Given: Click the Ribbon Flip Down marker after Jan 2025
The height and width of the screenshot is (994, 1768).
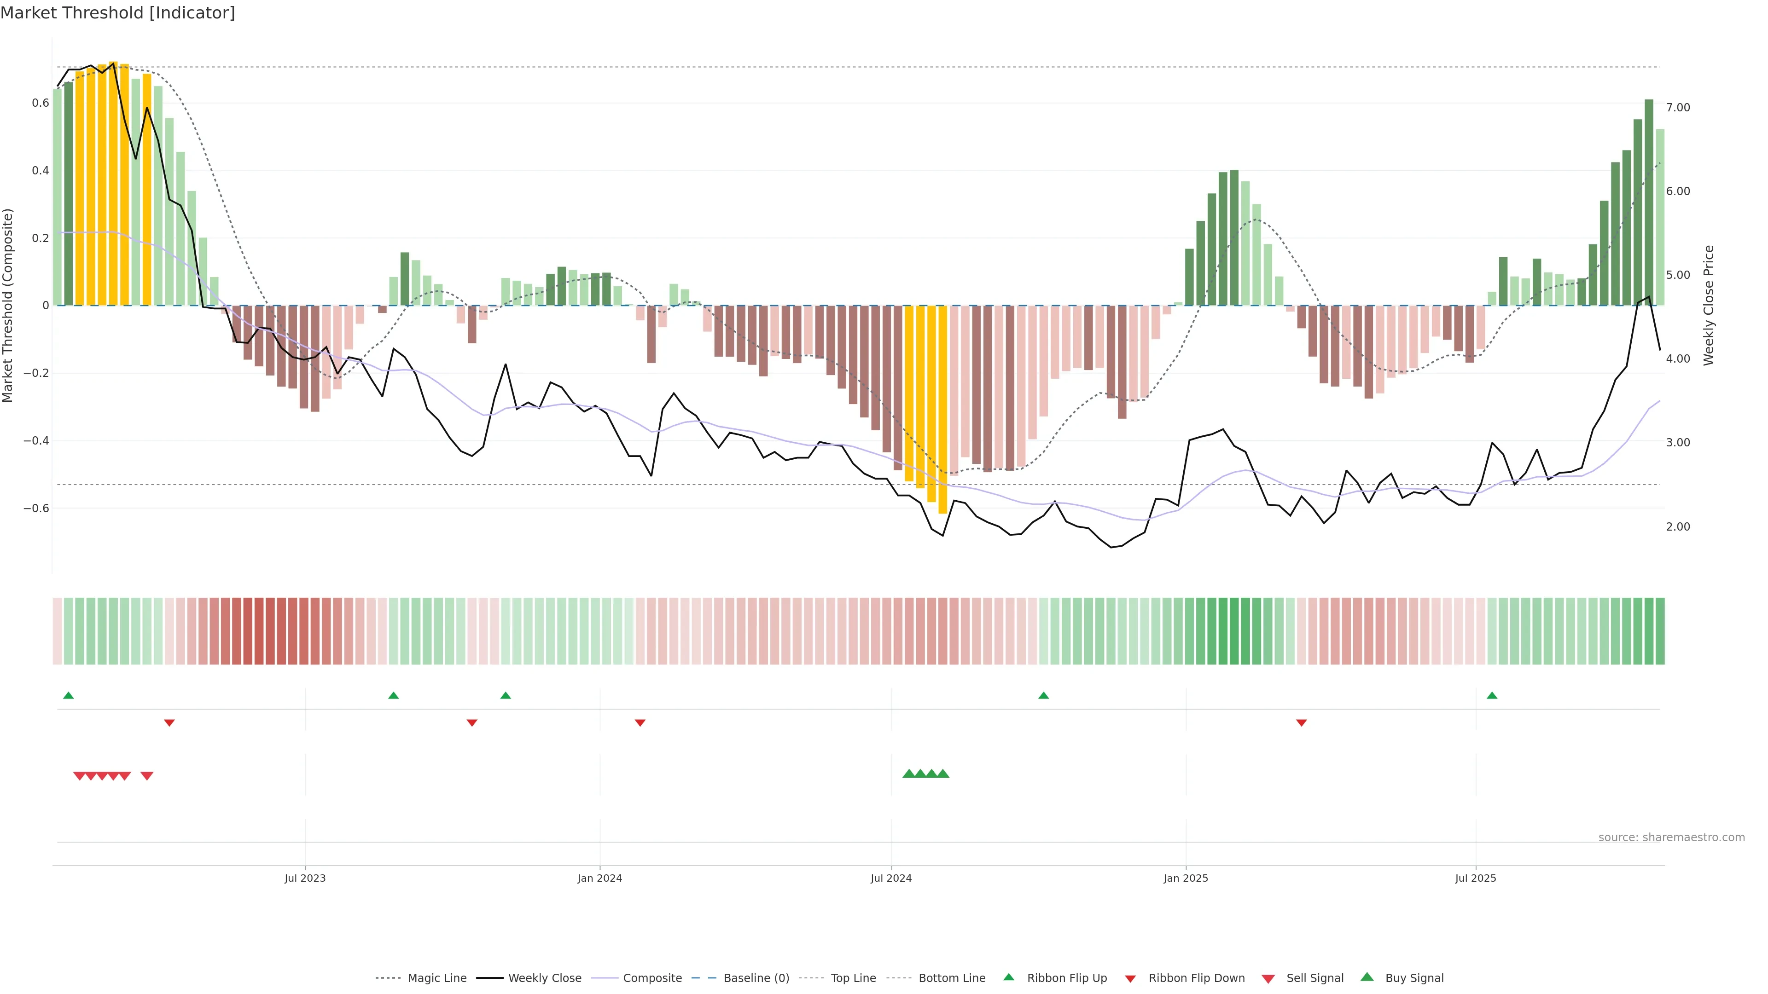Looking at the screenshot, I should point(1301,722).
